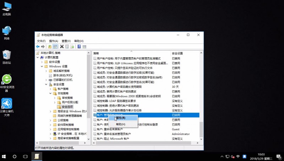Select 帐户: 重命名来宾帐户 policy
This screenshot has height=161, width=284.
click(x=110, y=129)
